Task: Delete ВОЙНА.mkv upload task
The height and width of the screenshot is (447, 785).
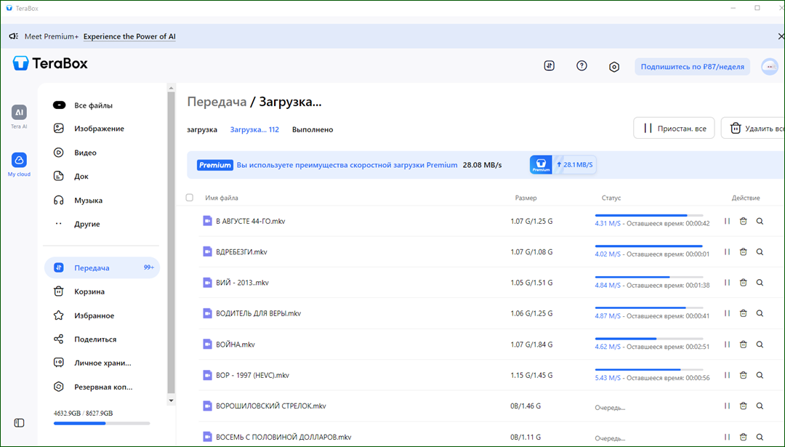Action: tap(744, 345)
